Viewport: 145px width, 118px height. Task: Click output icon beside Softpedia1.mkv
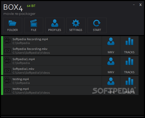pyautogui.click(x=7, y=70)
